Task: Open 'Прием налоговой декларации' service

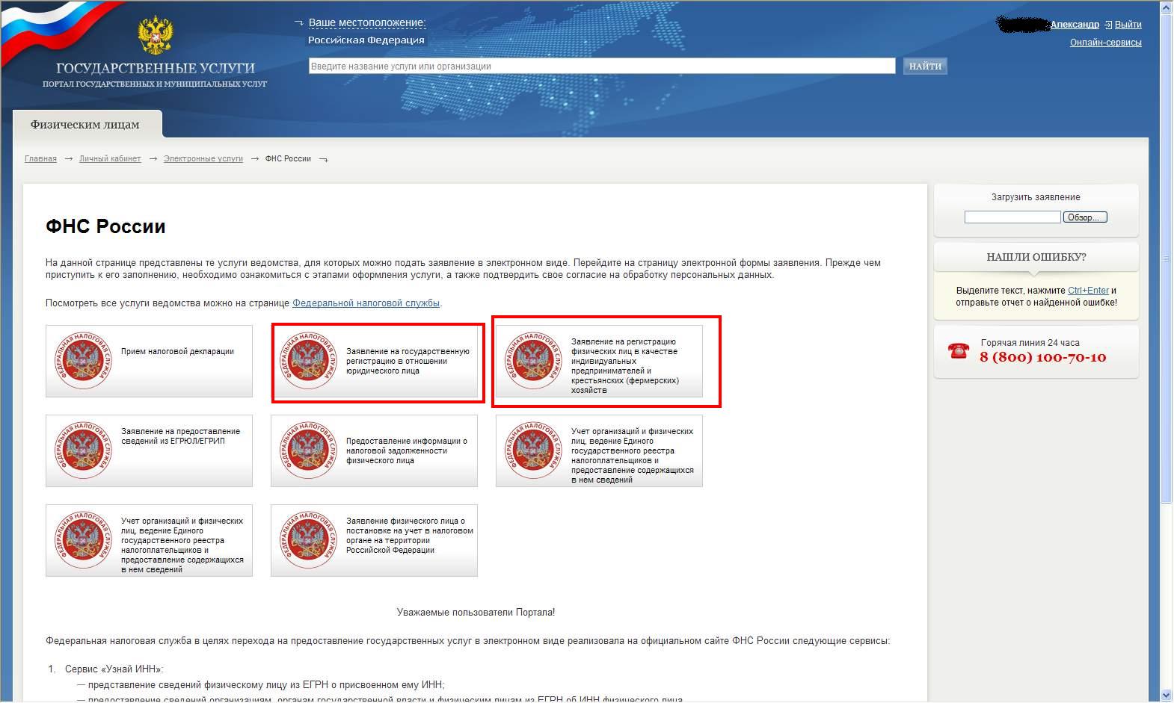Action: tap(149, 361)
